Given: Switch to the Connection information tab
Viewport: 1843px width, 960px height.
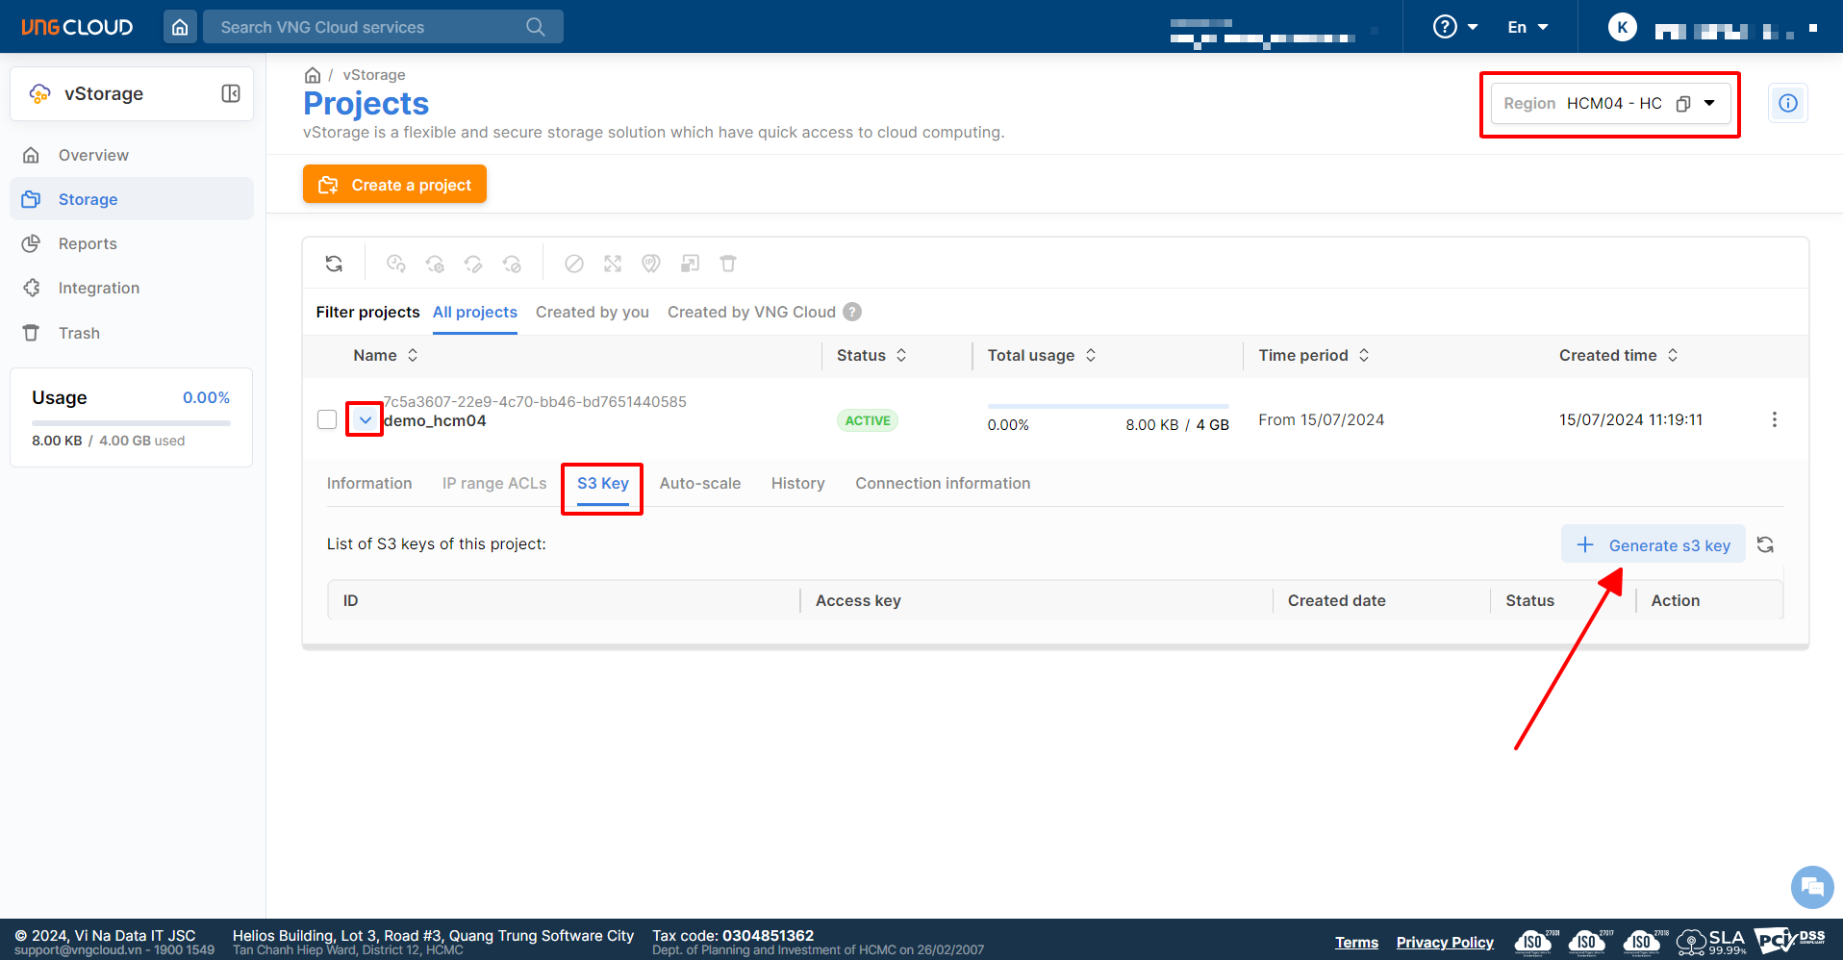Looking at the screenshot, I should click(x=942, y=483).
